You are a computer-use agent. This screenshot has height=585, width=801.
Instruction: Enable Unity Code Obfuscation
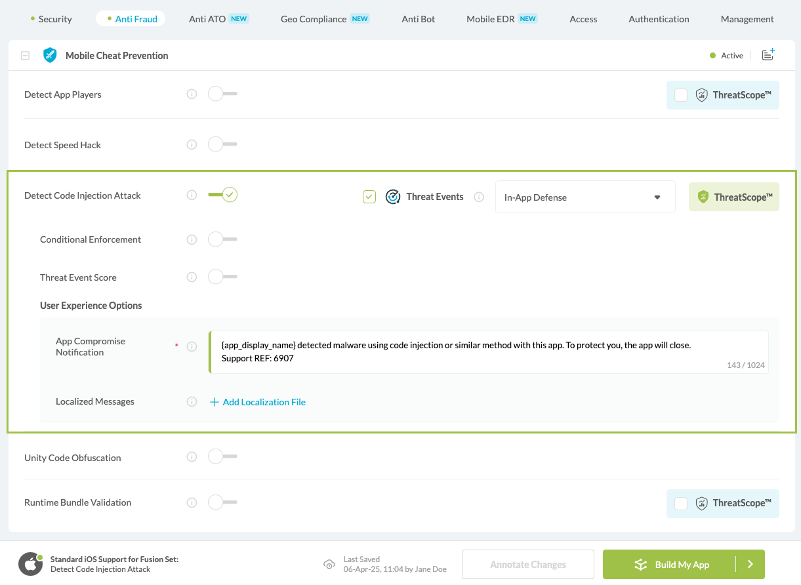(222, 456)
